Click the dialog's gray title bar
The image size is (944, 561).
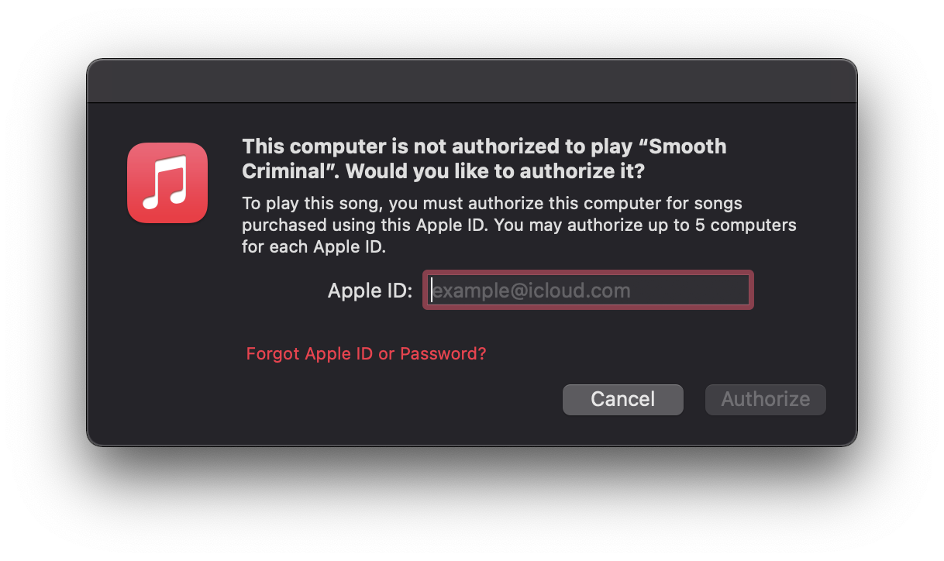(x=471, y=81)
